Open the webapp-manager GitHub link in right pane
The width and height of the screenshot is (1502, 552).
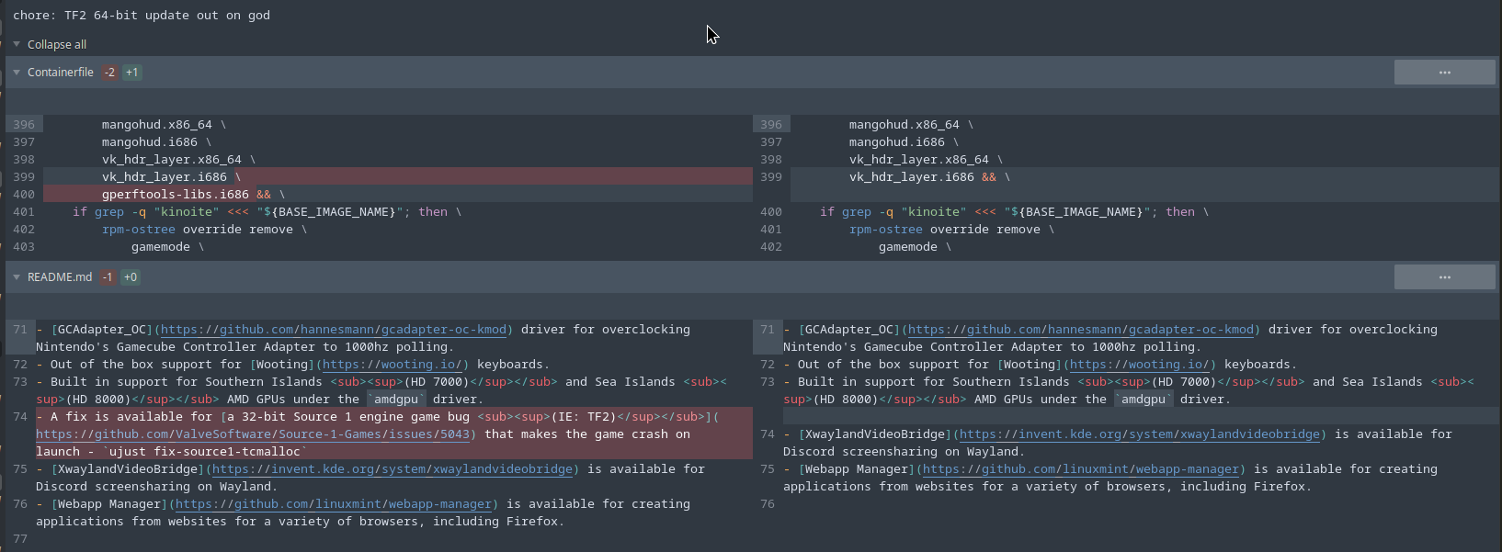coord(1080,469)
